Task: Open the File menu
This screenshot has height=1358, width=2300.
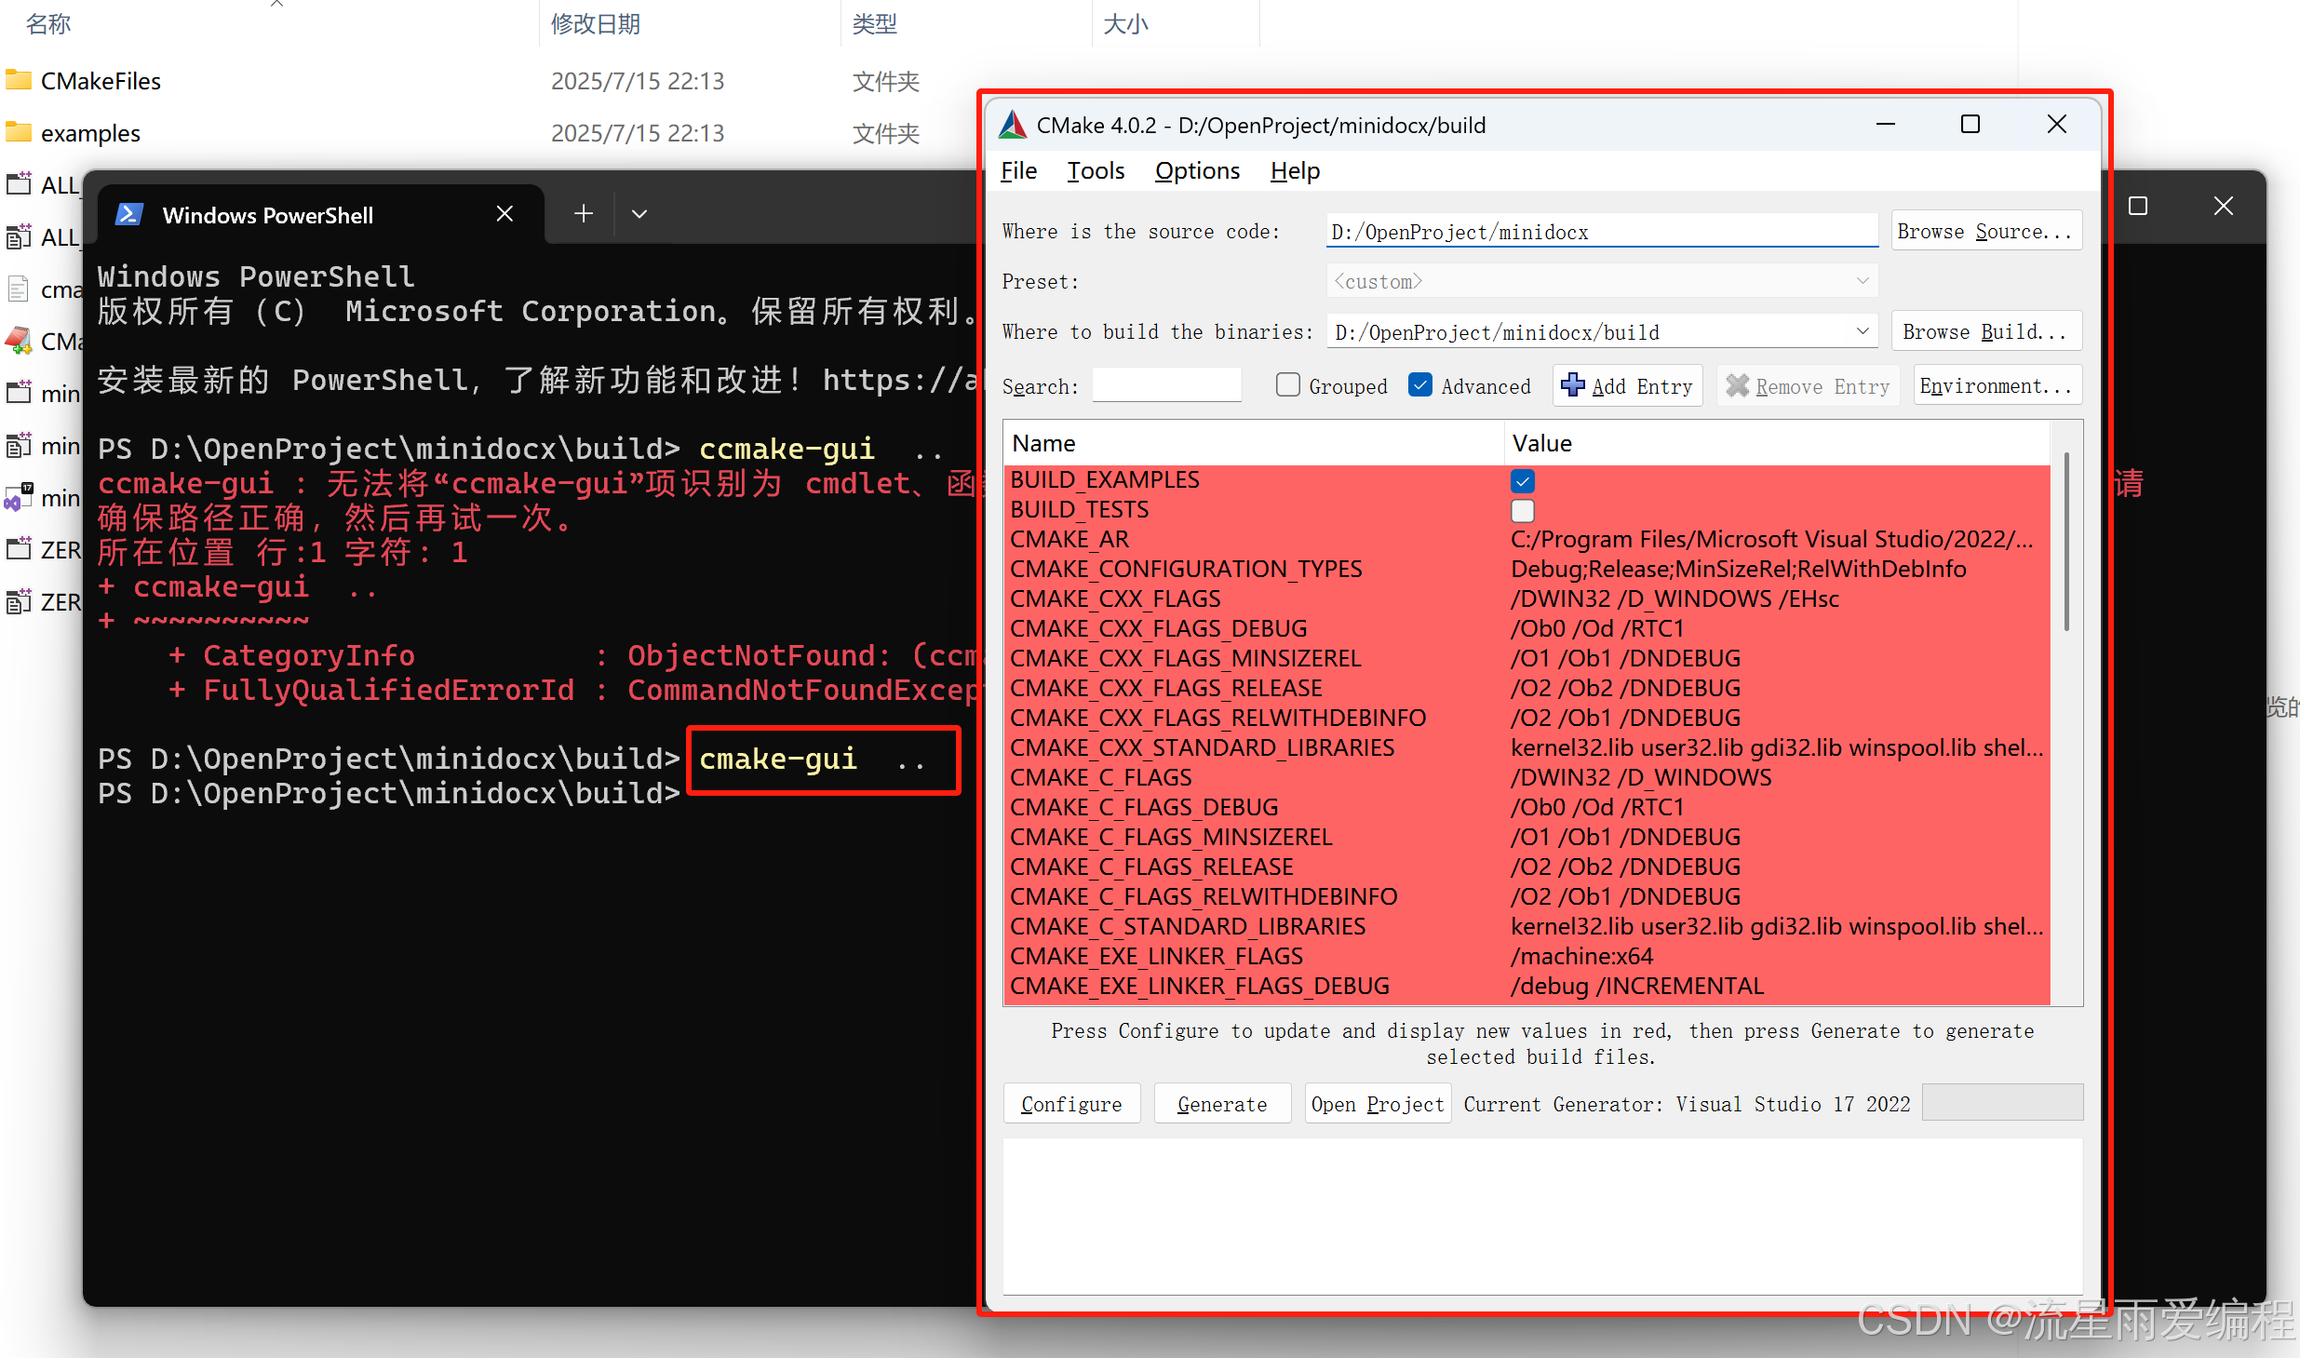Action: 1018,171
